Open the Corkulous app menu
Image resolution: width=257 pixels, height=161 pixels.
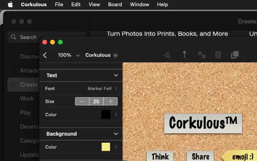(34, 4)
